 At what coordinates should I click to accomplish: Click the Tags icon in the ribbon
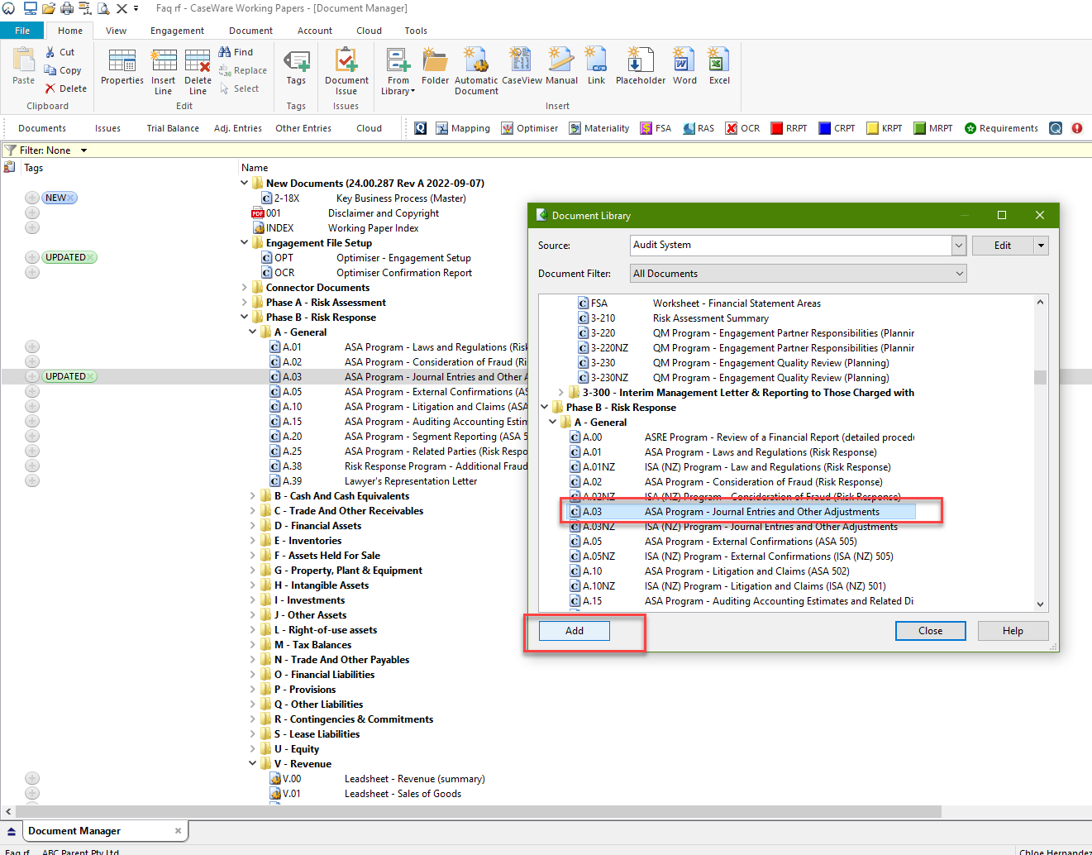(296, 66)
